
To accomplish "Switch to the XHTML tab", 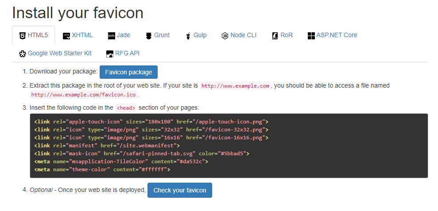I will 82,35.
